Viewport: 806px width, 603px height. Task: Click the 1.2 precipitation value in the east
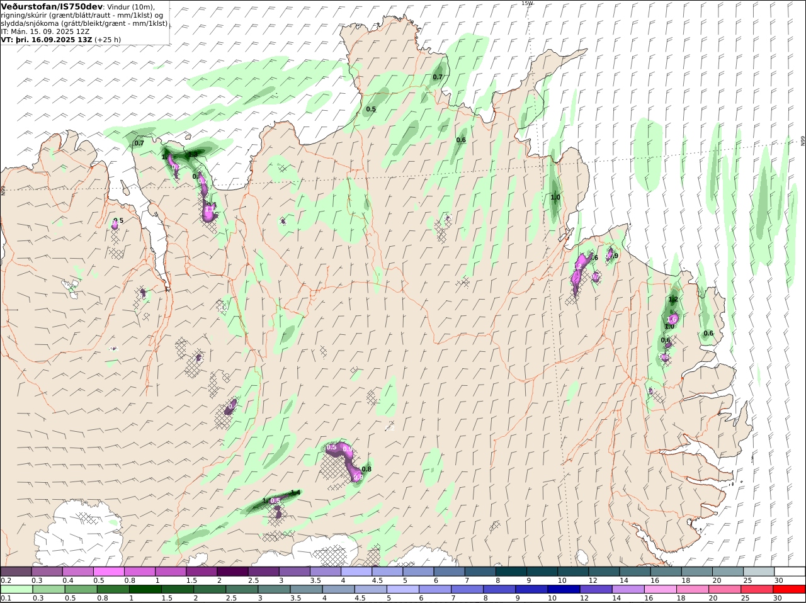[x=673, y=299]
